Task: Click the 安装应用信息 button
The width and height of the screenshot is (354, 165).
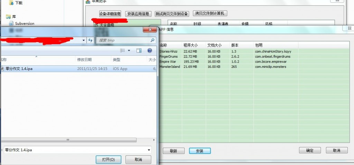Action: 138,14
